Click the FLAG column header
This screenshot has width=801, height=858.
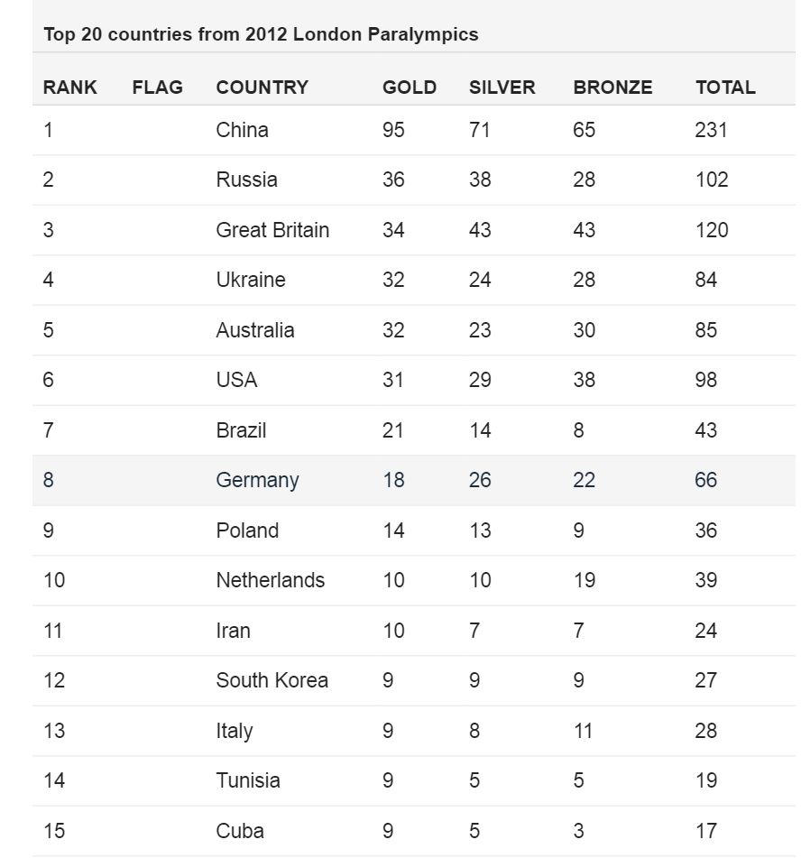click(x=157, y=88)
